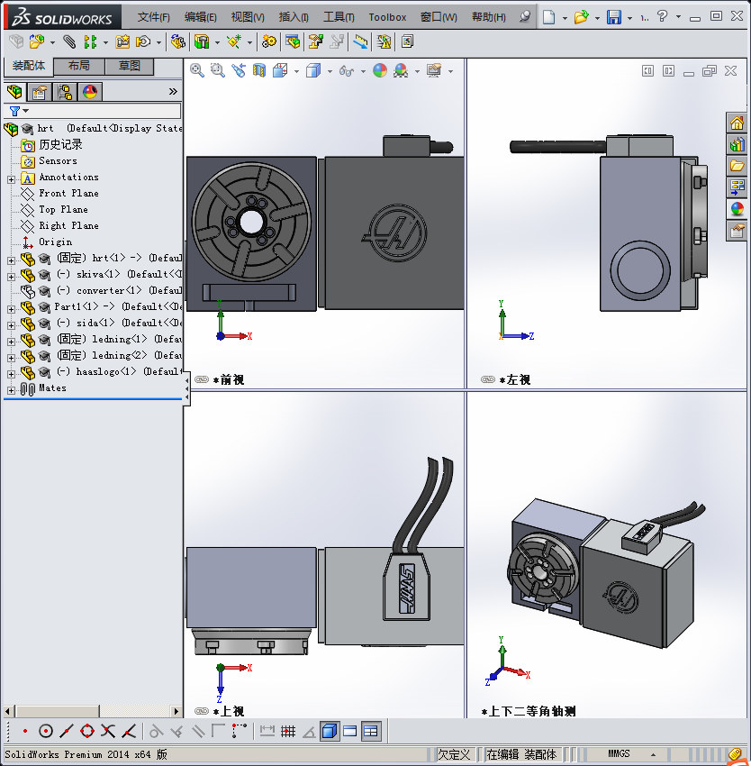Click the Display Style cube icon
Viewport: 751px width, 766px height.
pos(313,71)
